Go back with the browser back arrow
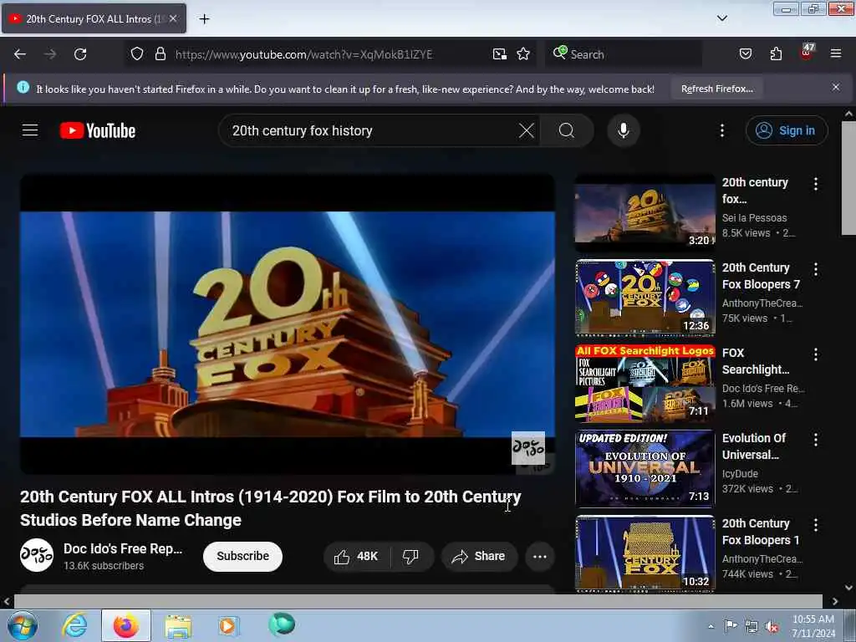The width and height of the screenshot is (856, 642). pos(20,54)
